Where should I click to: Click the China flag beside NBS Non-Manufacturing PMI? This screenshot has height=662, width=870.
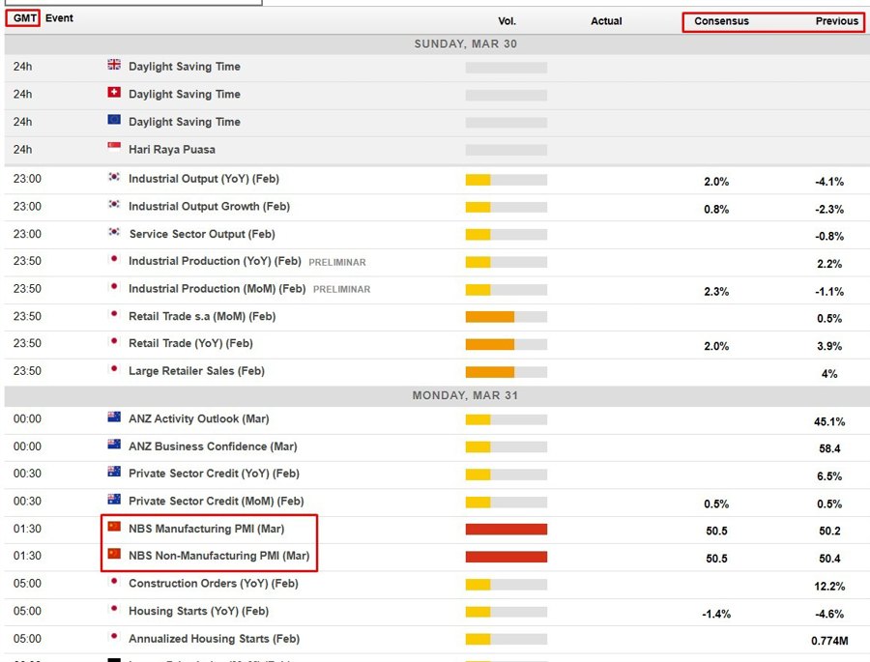coord(114,555)
